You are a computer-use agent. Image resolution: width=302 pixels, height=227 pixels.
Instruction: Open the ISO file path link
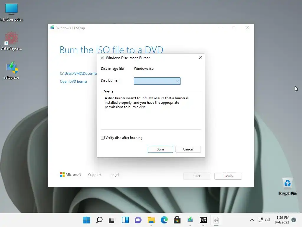point(78,74)
